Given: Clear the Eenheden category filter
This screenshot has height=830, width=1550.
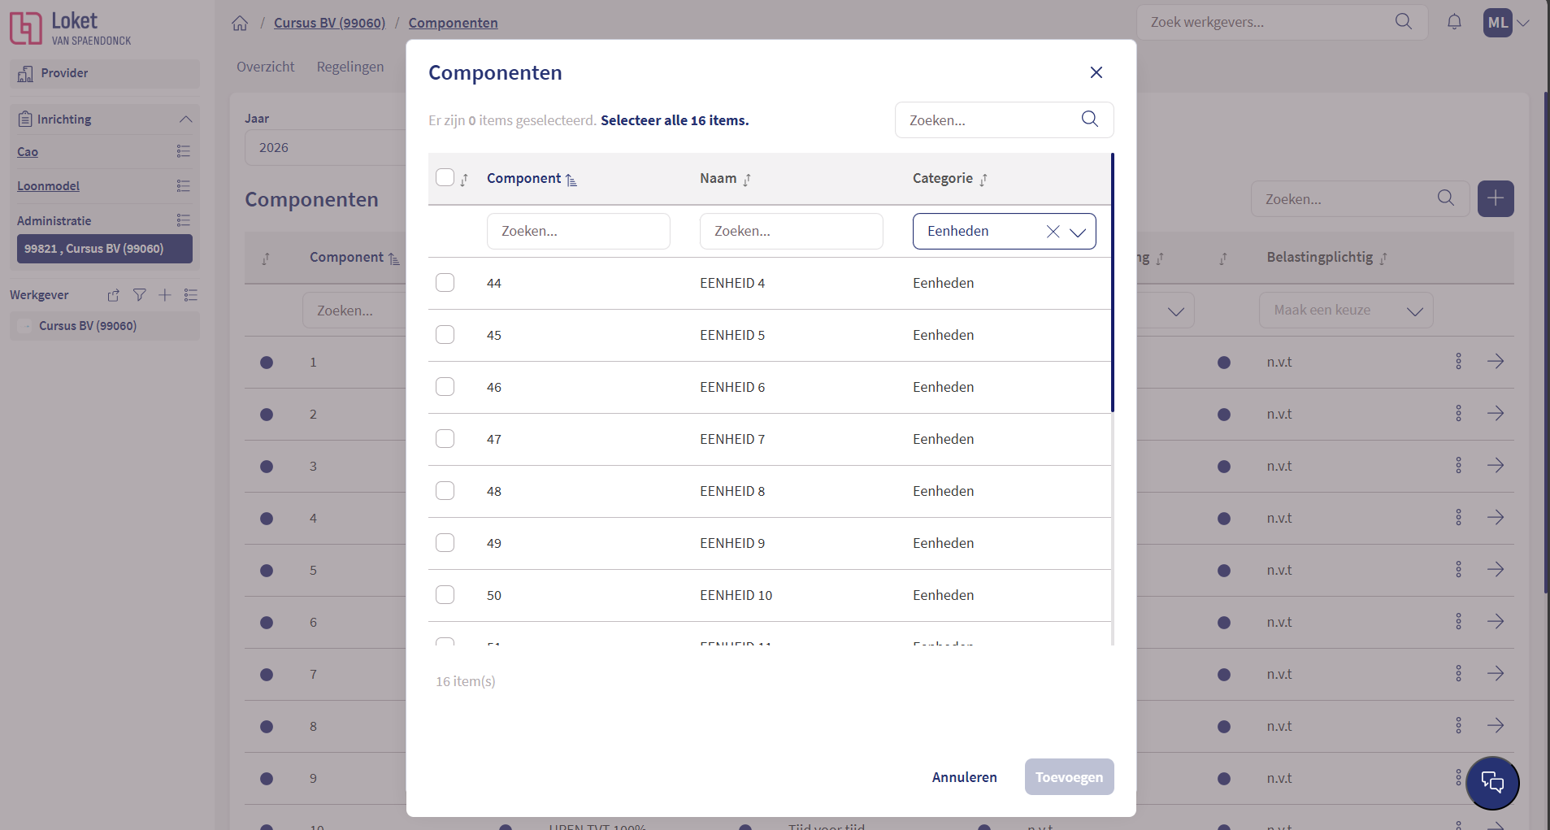Looking at the screenshot, I should pos(1053,232).
